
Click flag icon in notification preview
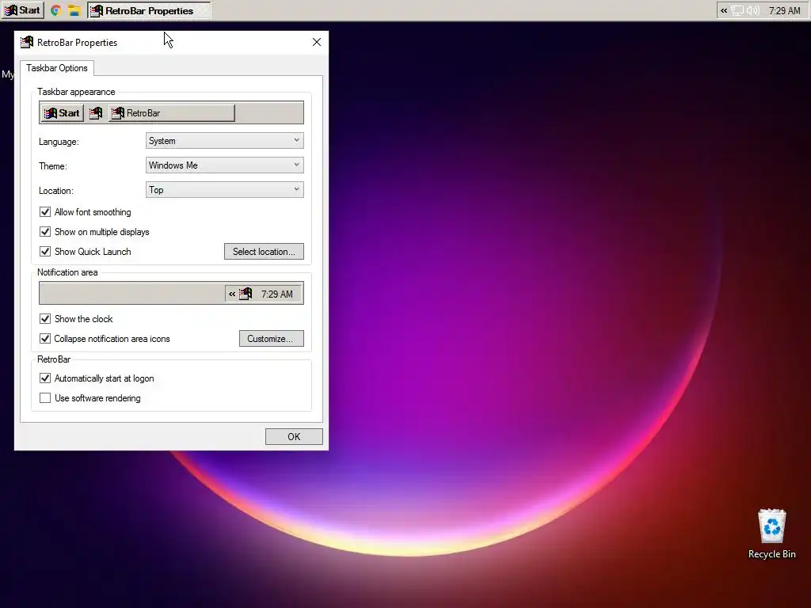coord(246,294)
